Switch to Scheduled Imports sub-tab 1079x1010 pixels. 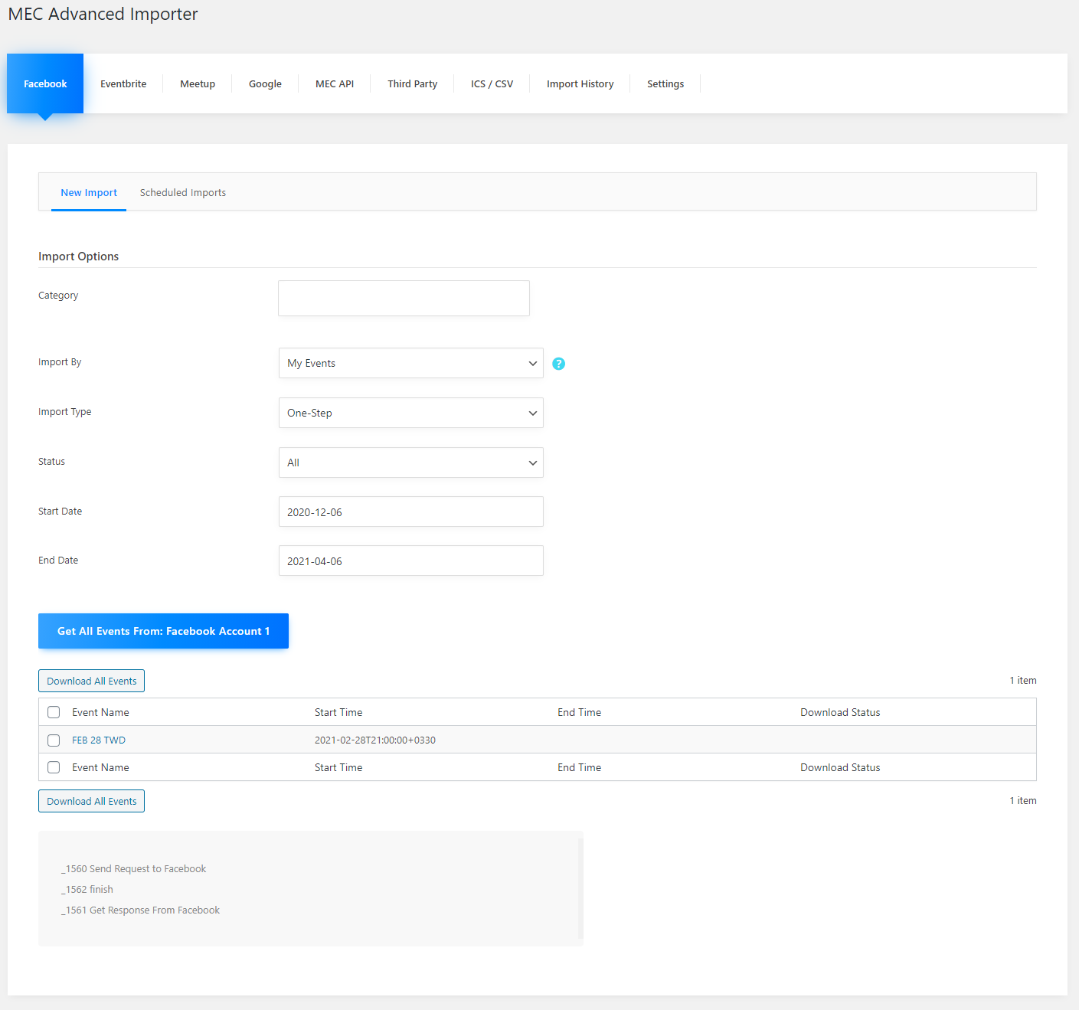(x=183, y=193)
